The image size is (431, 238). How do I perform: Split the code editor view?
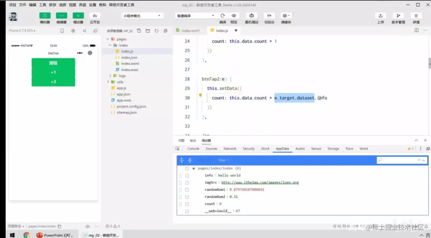(417, 30)
